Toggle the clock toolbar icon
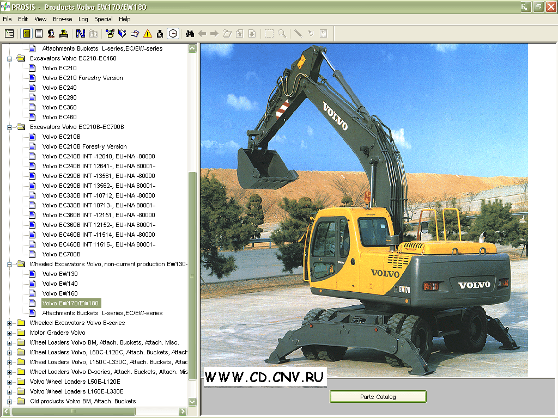This screenshot has width=558, height=418. [x=173, y=34]
